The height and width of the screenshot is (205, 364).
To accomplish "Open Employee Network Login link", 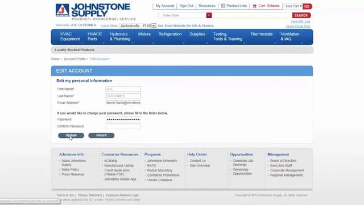I will tap(122, 195).
